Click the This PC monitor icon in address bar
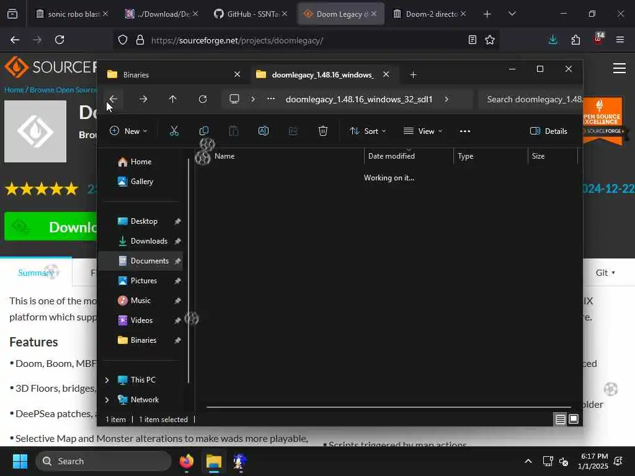 (x=234, y=99)
